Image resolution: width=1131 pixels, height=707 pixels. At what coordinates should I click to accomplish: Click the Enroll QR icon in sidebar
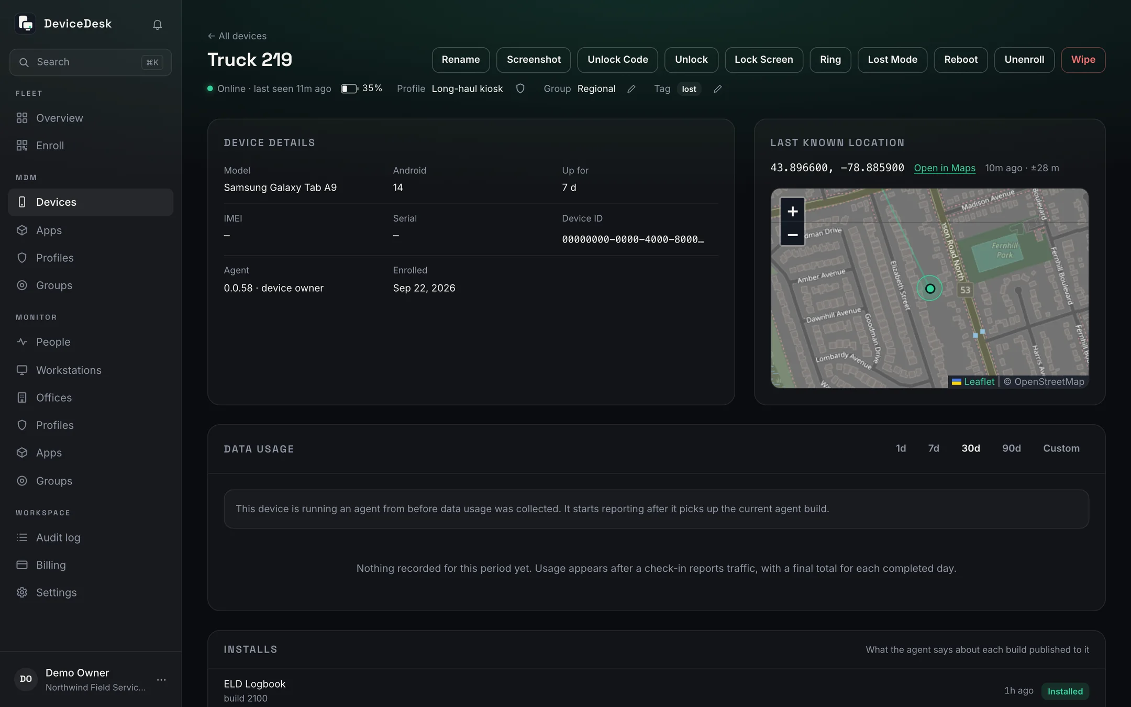[22, 146]
